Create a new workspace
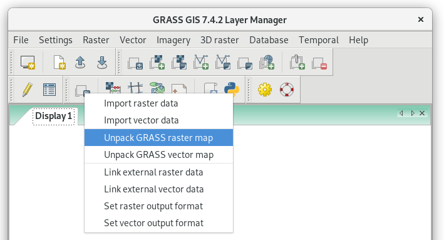This screenshot has width=444, height=240. pyautogui.click(x=59, y=62)
